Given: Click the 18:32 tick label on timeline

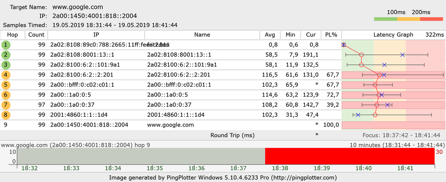Looking at the screenshot, I should tap(30, 168).
